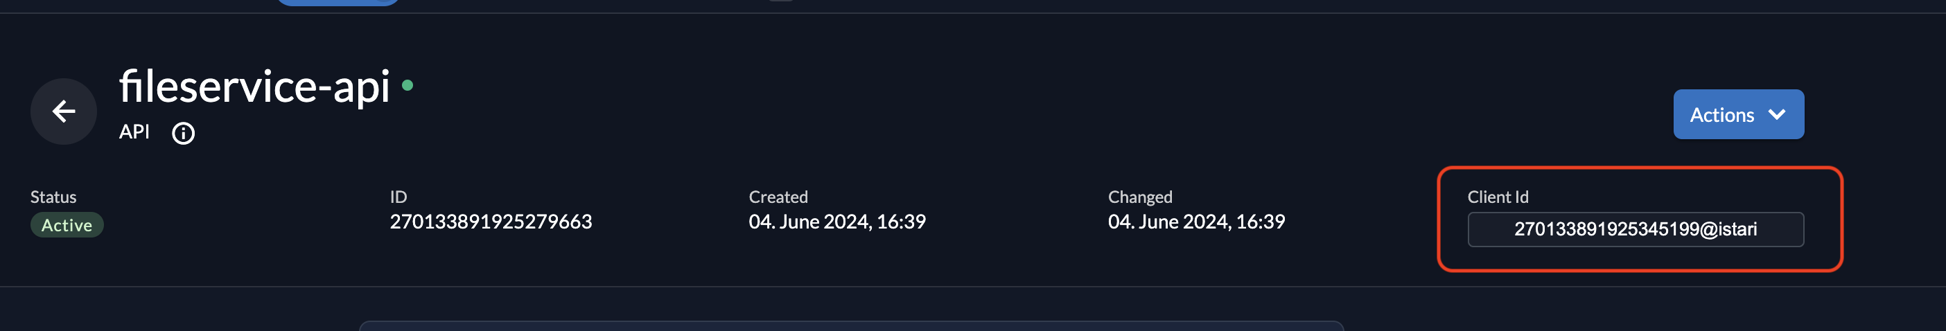Click the Client Id value field
Viewport: 1946px width, 331px height.
(x=1635, y=229)
